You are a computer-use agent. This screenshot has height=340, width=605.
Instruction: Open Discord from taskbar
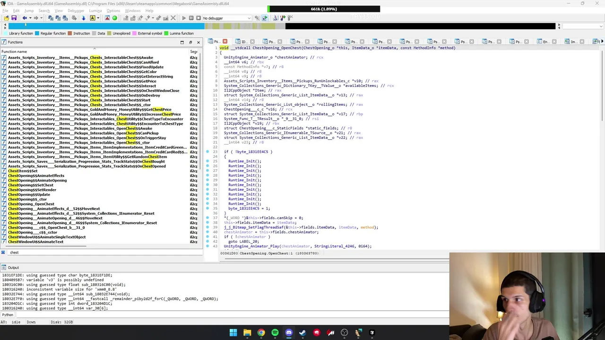[x=289, y=333]
